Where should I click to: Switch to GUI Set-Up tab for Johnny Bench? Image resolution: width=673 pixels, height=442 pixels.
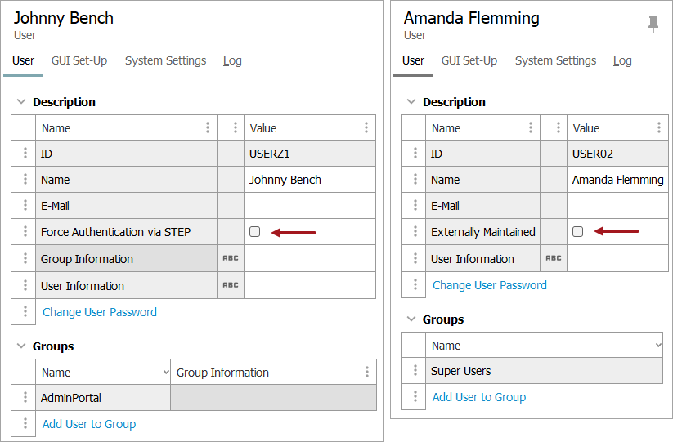[79, 61]
